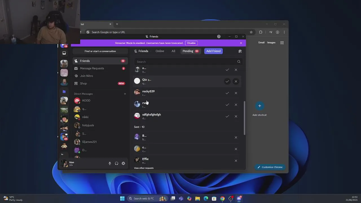This screenshot has height=203, width=361.
Task: Click View other requests link
Action: [144, 168]
